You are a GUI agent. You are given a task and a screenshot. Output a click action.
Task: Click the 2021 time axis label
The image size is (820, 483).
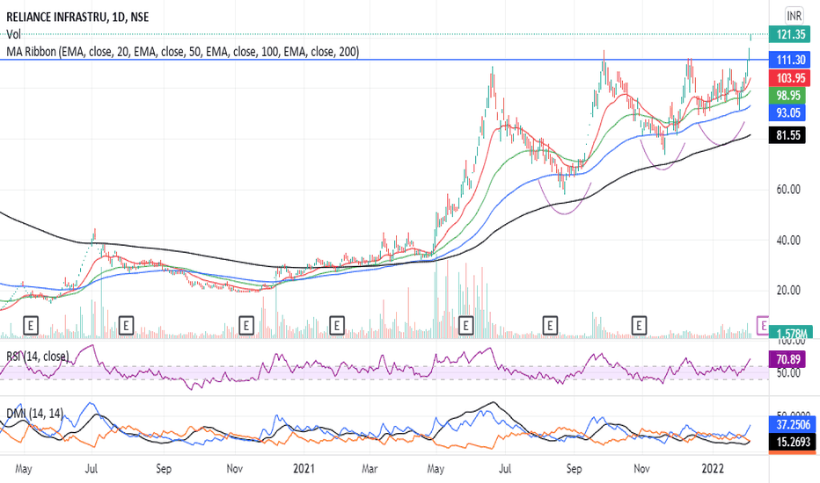(x=304, y=468)
